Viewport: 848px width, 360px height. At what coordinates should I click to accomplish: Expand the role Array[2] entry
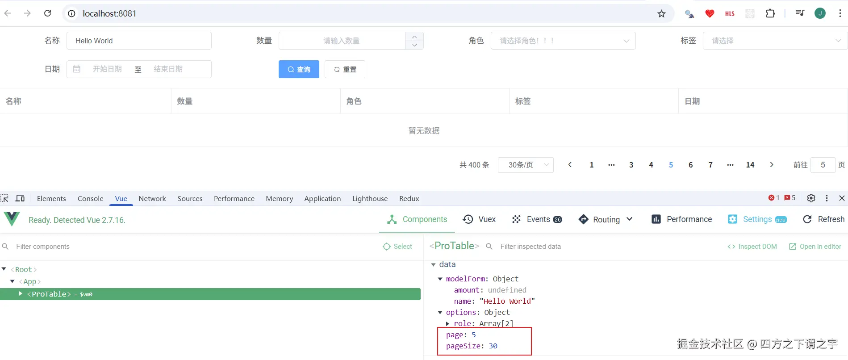pos(447,323)
